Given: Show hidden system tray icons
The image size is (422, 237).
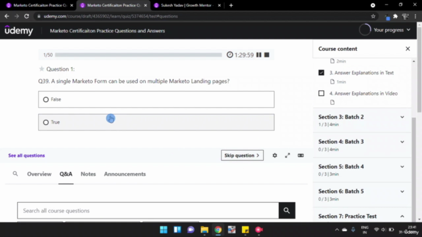Looking at the screenshot, I should click(x=337, y=230).
